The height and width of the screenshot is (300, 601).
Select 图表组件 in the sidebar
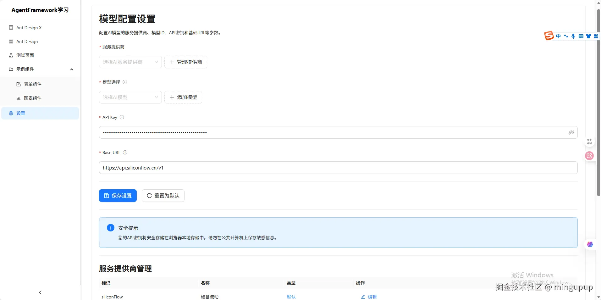point(33,98)
